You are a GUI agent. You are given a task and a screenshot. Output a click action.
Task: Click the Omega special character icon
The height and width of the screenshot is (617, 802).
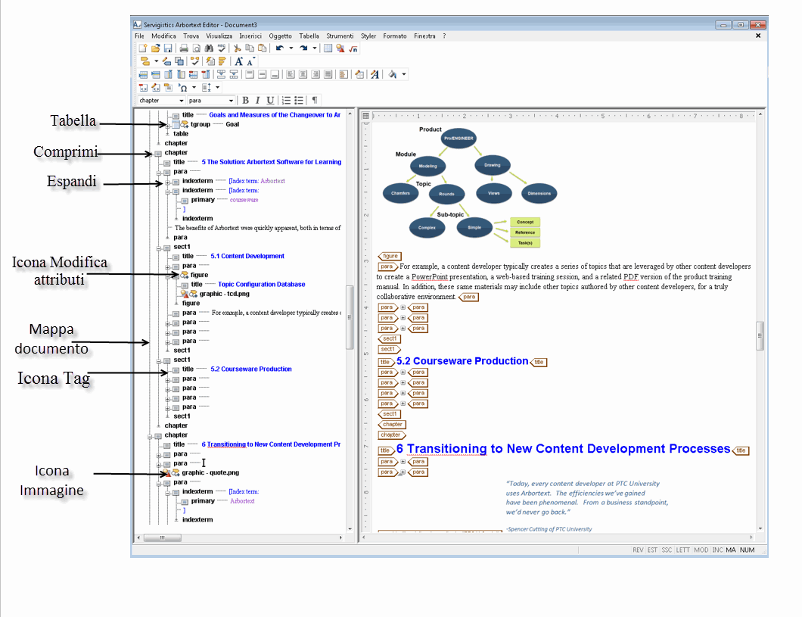pyautogui.click(x=183, y=88)
